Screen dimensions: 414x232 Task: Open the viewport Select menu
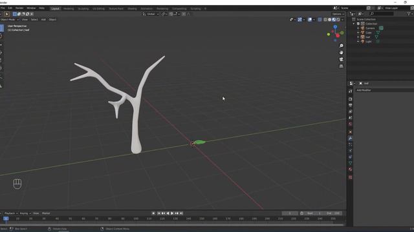[34, 19]
